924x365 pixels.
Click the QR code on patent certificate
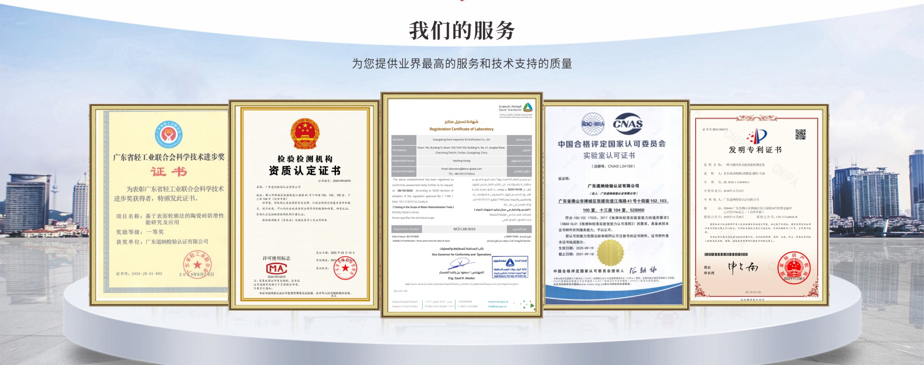[800, 135]
